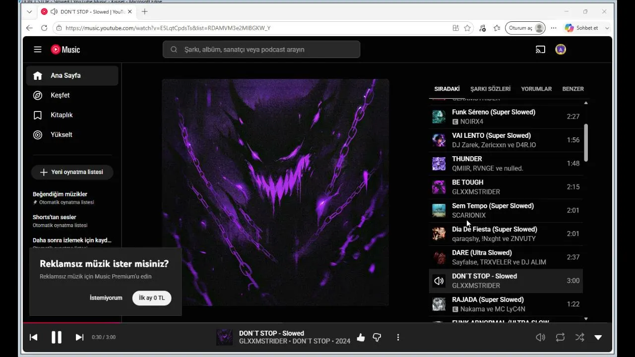
Task: Mute the volume in the player bar
Action: 541,338
